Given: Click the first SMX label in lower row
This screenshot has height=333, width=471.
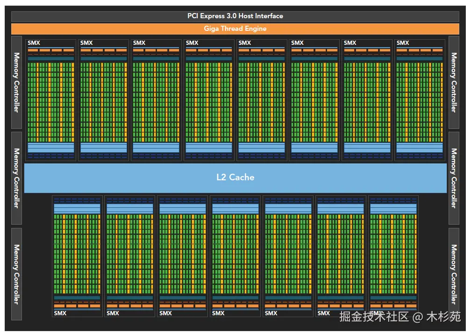Looking at the screenshot, I should pos(60,313).
